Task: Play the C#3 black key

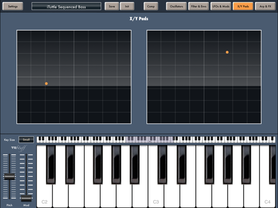Action: click(x=162, y=164)
